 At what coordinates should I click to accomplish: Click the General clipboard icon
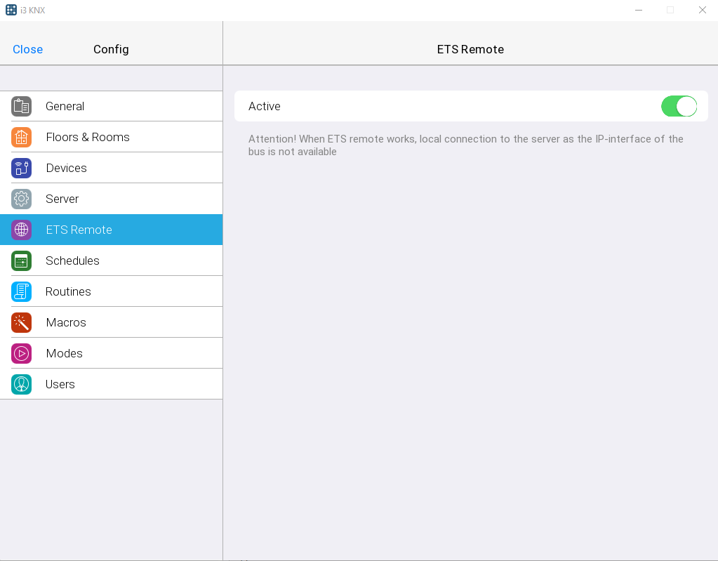click(21, 106)
